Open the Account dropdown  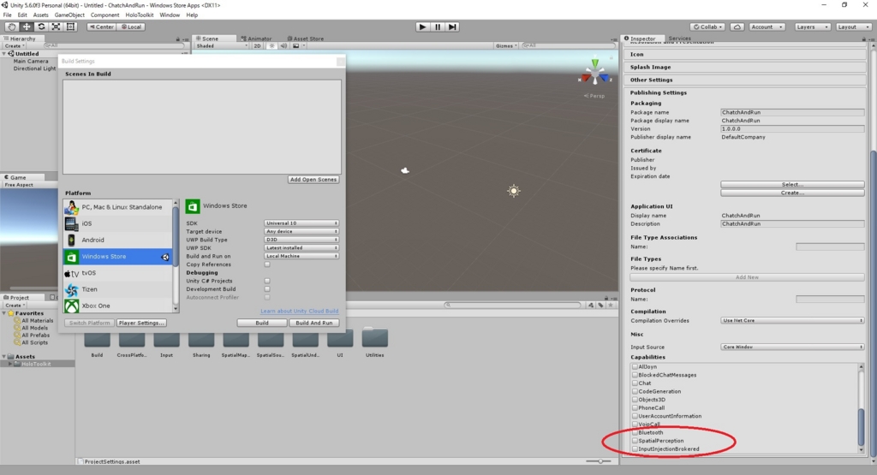(x=767, y=27)
